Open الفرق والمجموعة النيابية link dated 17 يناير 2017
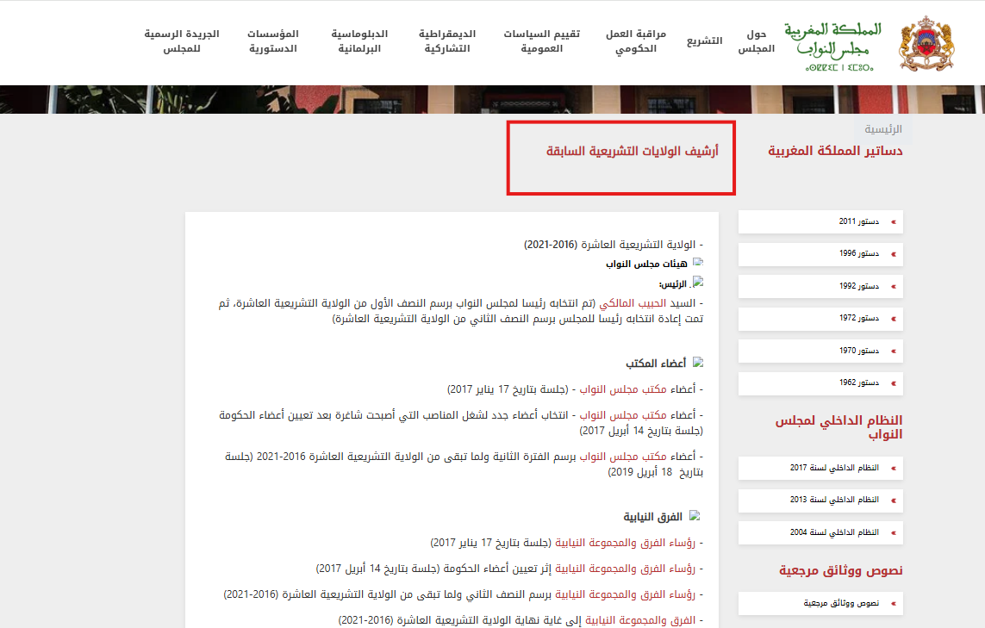This screenshot has width=985, height=628. click(x=625, y=543)
